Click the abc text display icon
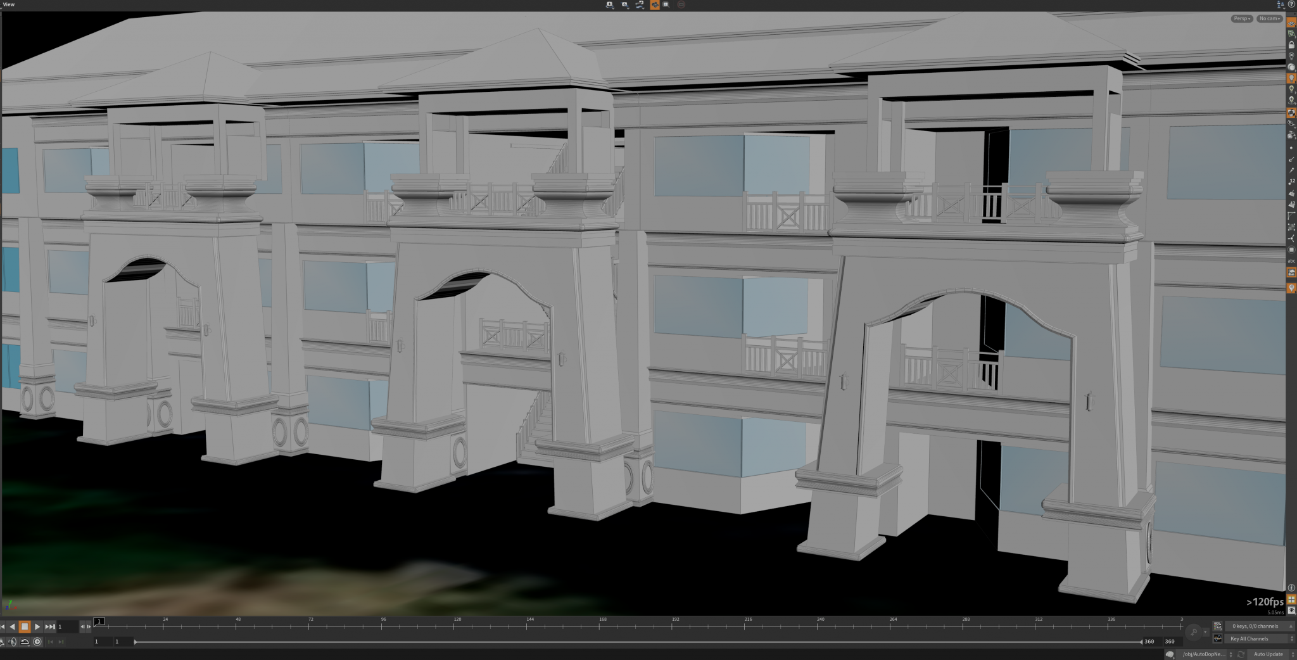1297x660 pixels. pos(1291,261)
